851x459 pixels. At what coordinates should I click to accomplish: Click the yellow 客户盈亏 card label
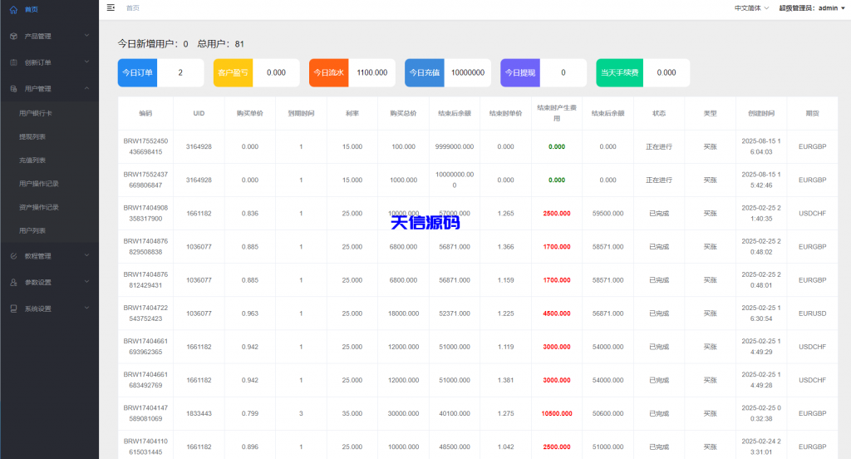233,73
